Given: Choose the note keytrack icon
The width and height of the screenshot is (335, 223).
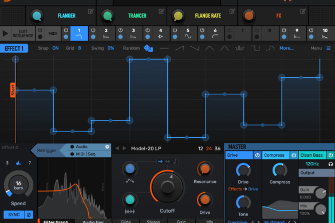Looking at the screenshot, I should 175,162.
